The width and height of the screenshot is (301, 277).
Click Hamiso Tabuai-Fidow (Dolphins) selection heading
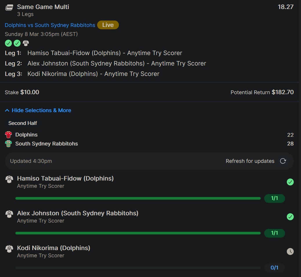tap(65, 178)
